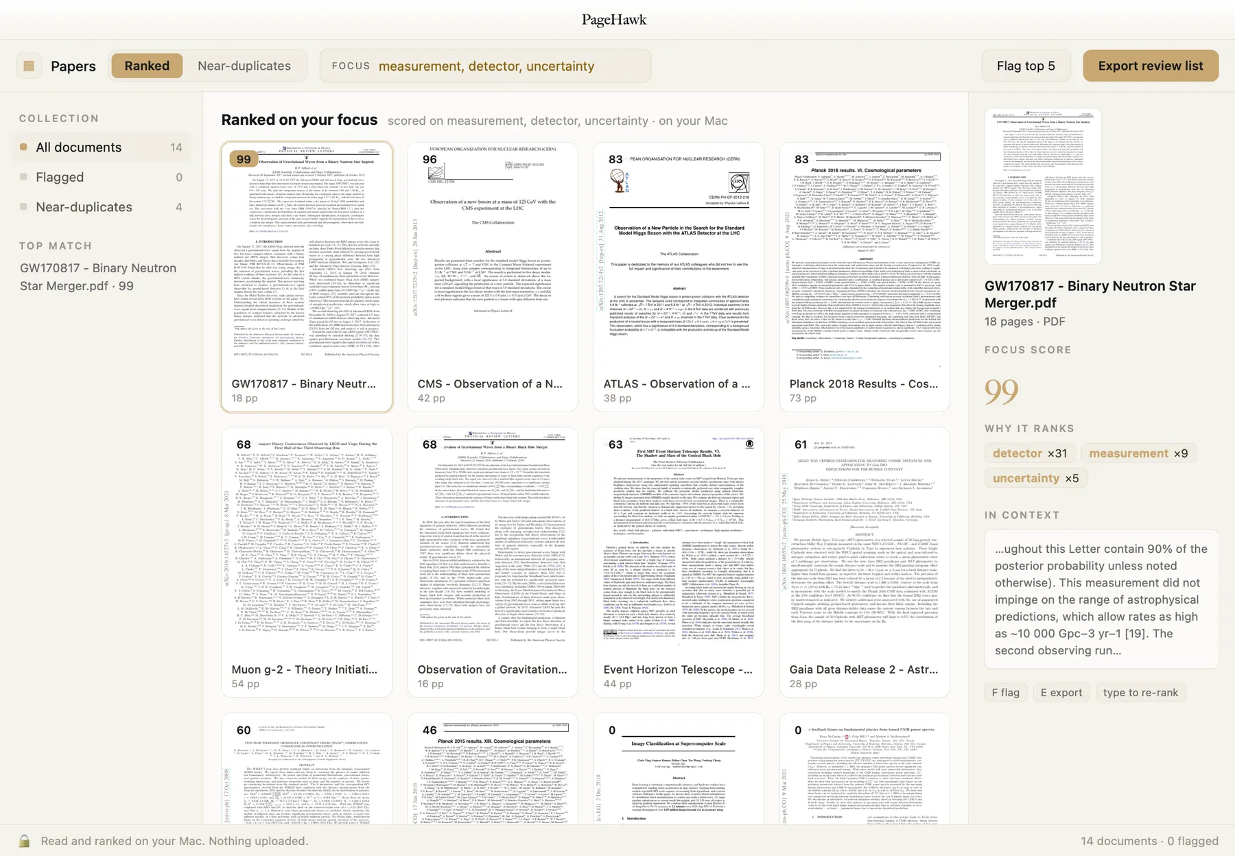Click the '73 pp' page count text
The image size is (1235, 856).
click(x=803, y=399)
